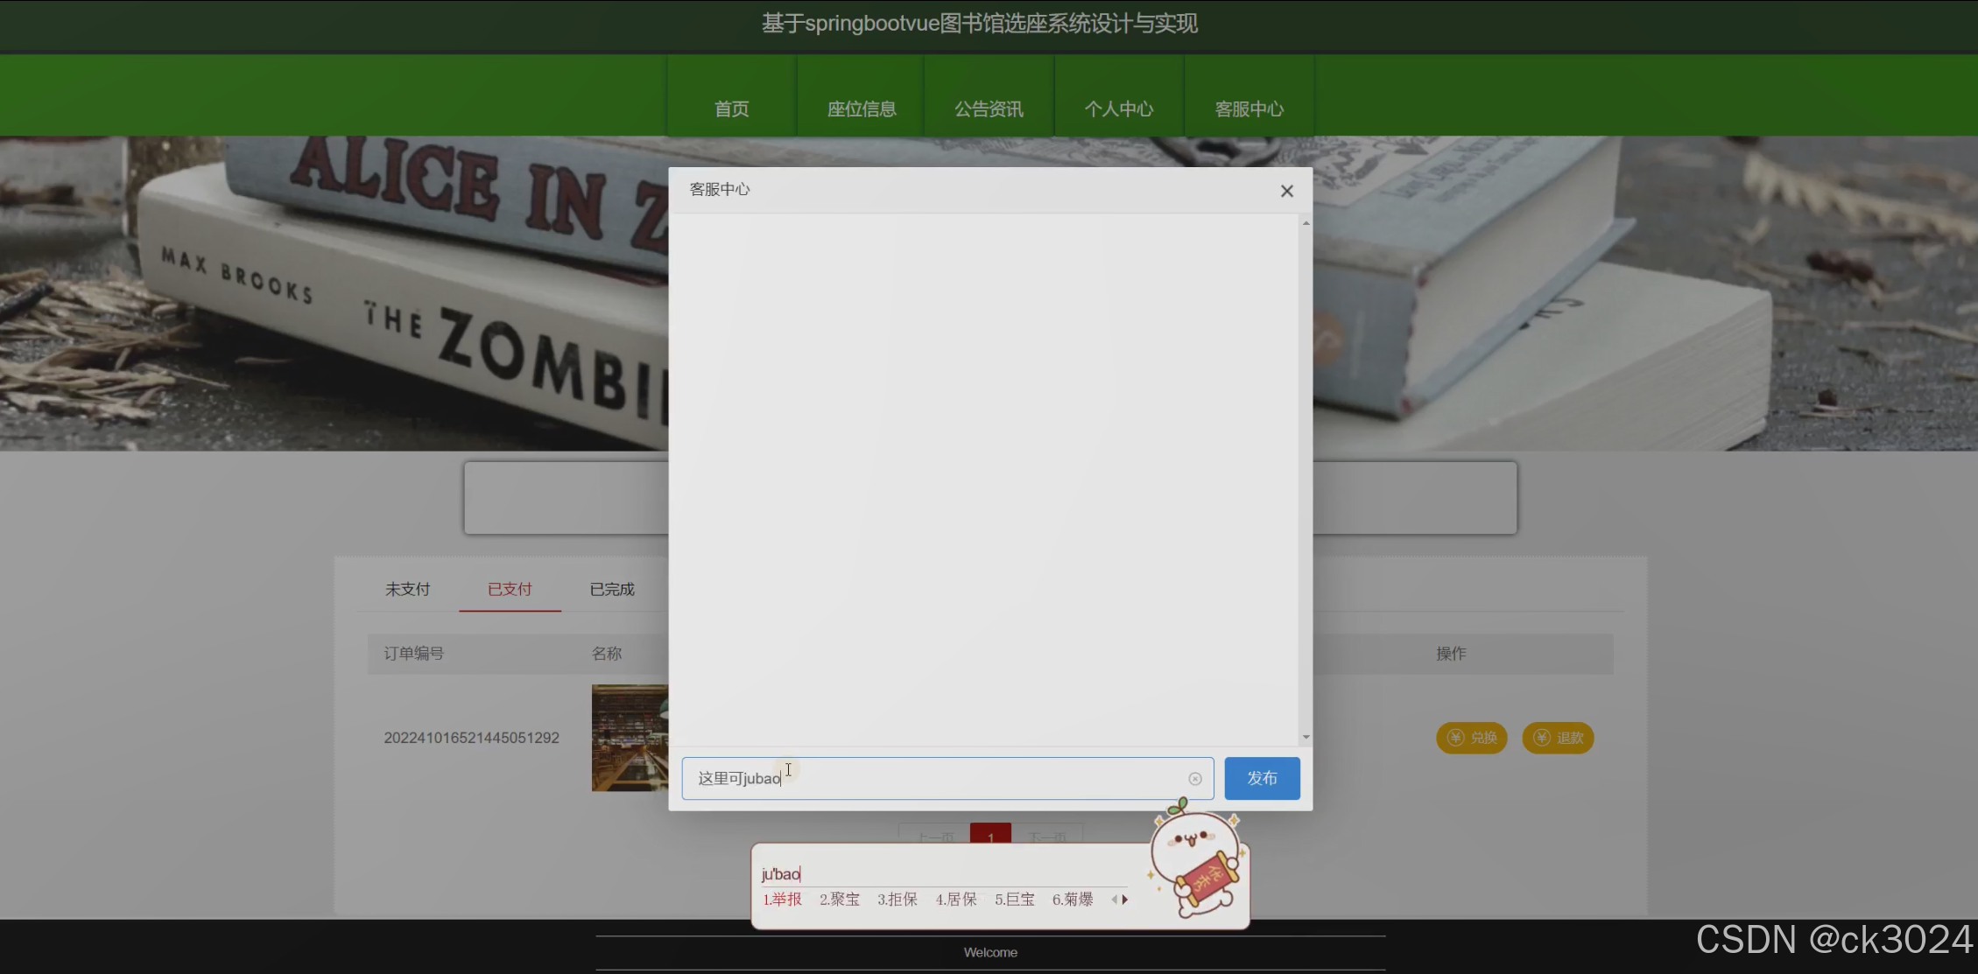
Task: Click the chat message input field
Action: coord(946,778)
